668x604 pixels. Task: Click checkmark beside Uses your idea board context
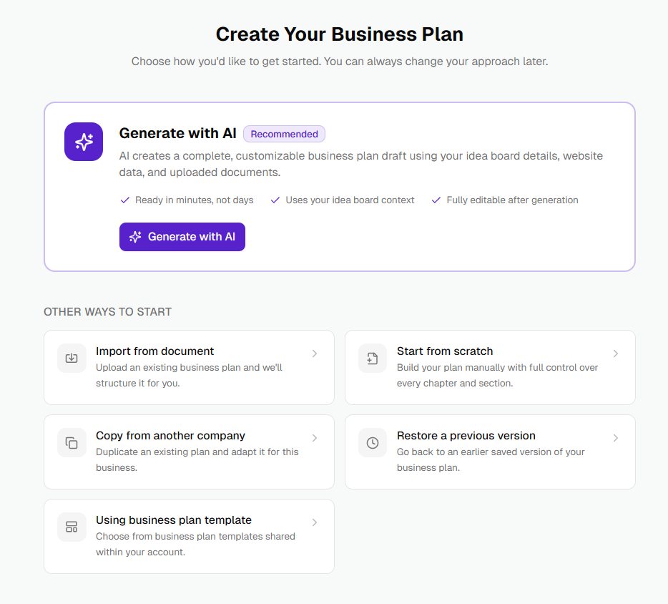275,200
